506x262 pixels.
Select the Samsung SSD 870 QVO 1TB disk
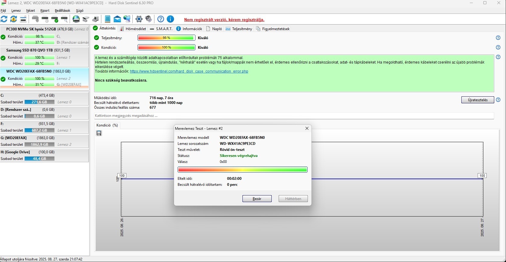(x=44, y=57)
